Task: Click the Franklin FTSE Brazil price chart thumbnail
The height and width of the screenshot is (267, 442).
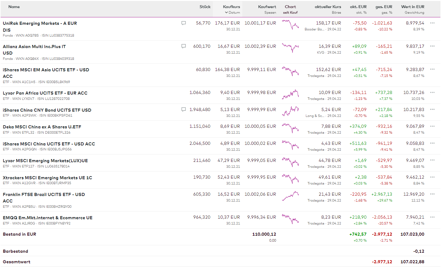Action: [290, 196]
